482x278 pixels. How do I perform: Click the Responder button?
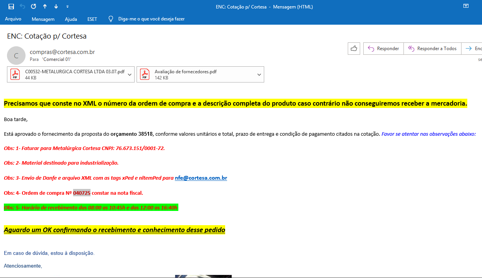point(383,49)
